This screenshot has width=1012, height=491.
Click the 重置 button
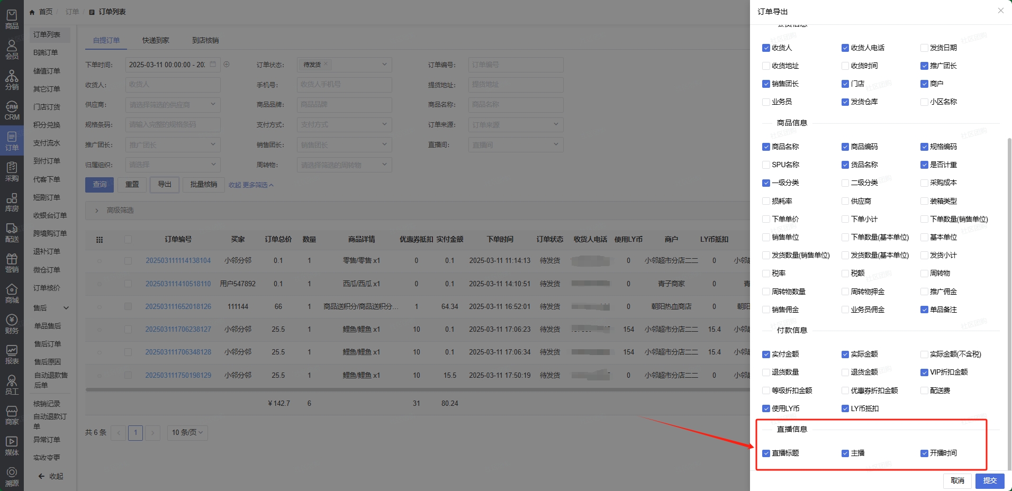point(132,185)
